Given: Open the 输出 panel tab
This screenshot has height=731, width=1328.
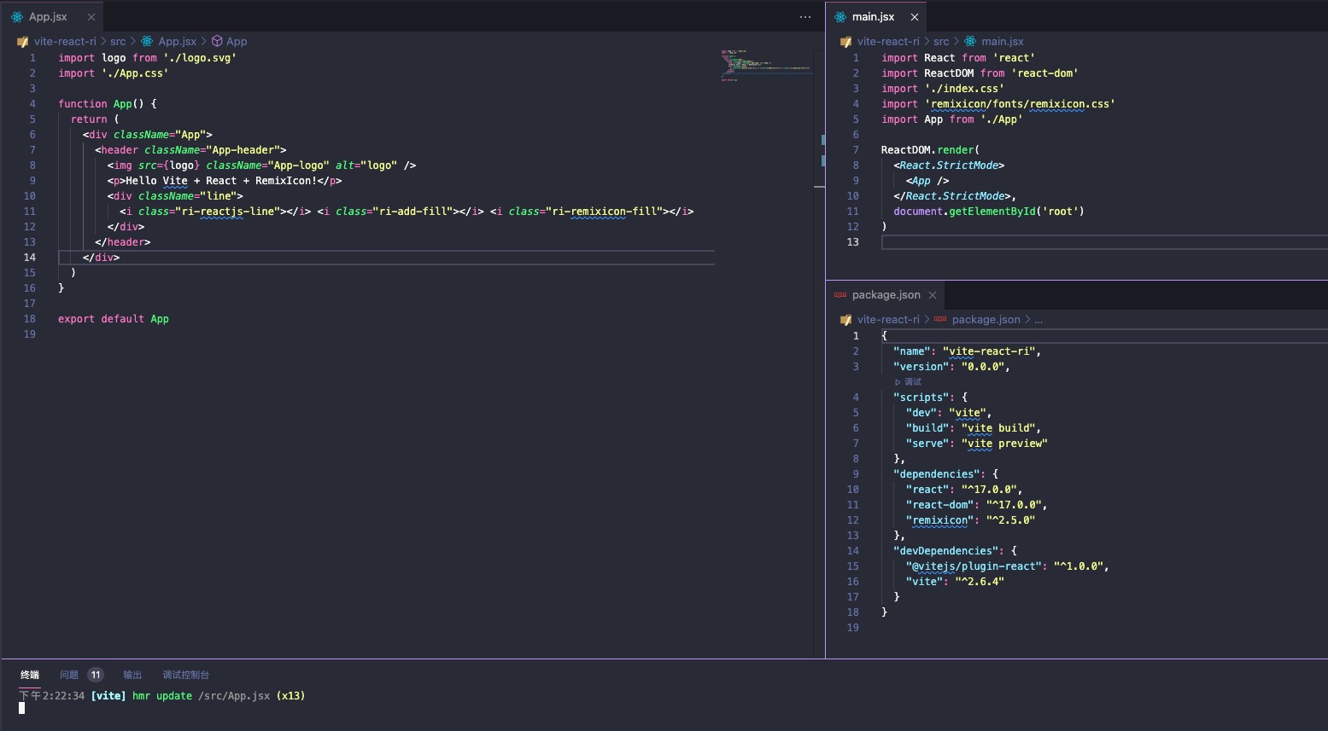Looking at the screenshot, I should (x=132, y=675).
